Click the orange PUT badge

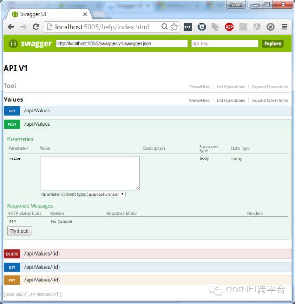point(12,281)
